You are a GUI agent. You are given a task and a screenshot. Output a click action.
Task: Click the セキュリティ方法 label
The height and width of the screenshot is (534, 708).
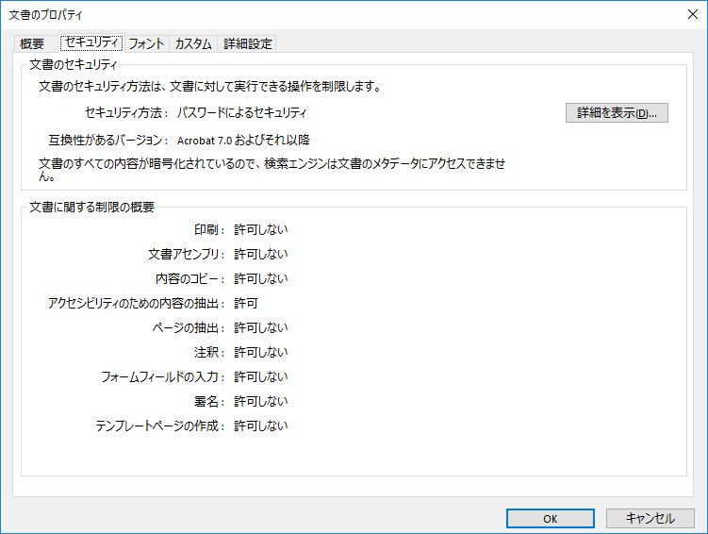point(127,112)
